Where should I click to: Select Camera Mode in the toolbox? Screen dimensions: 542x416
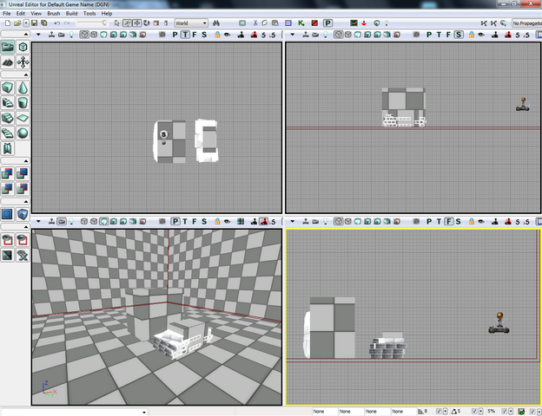pos(8,48)
